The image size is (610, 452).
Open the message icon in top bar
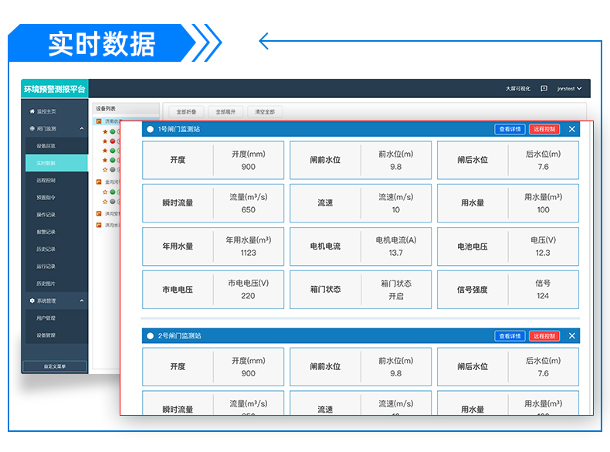(544, 89)
